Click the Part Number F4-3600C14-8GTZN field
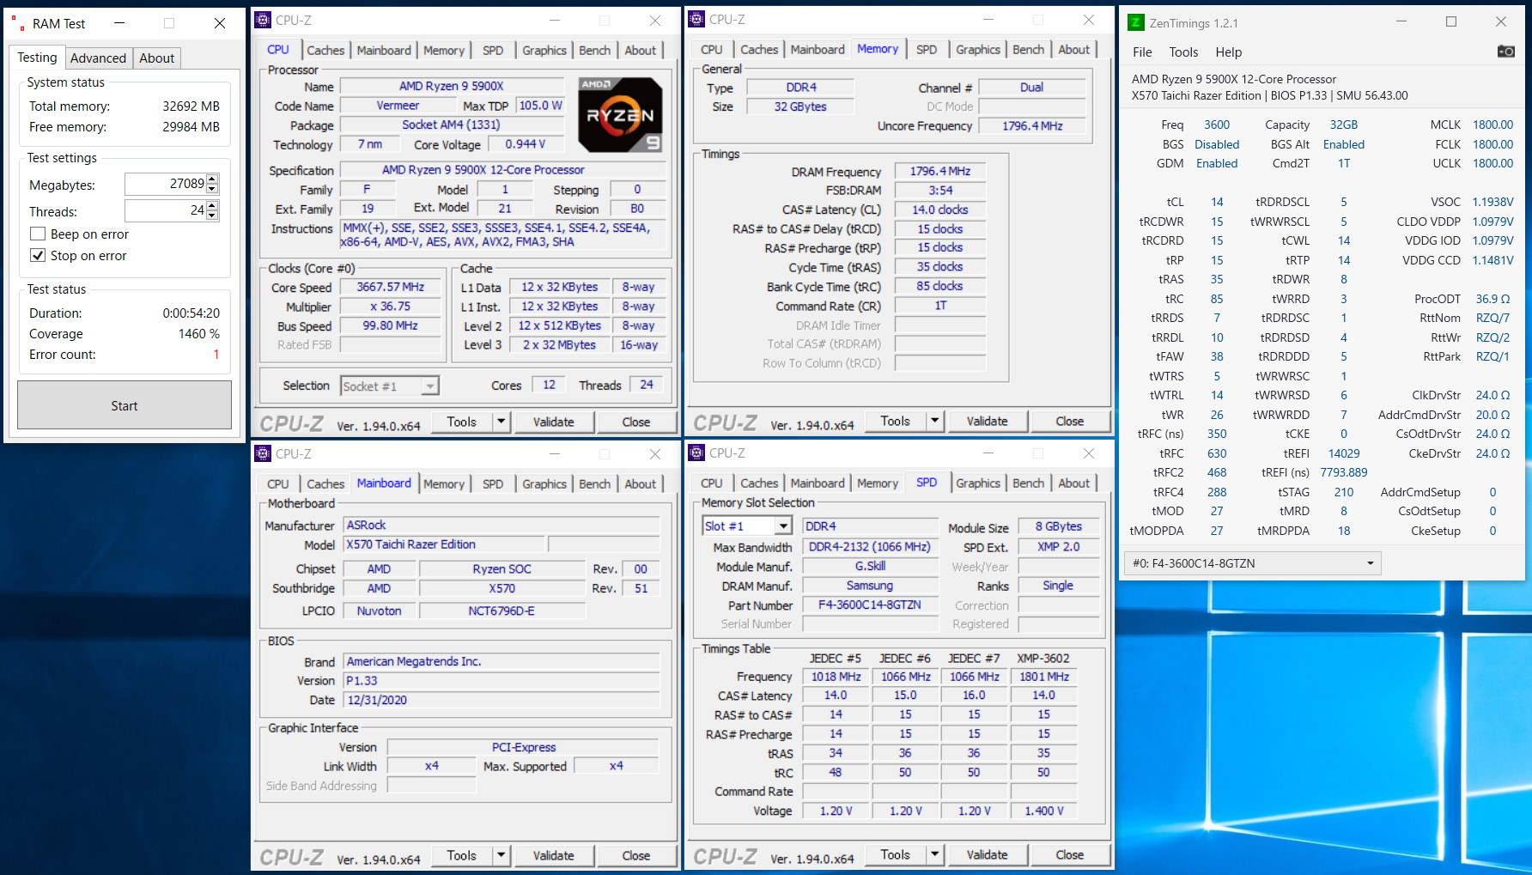This screenshot has width=1532, height=875. click(869, 605)
